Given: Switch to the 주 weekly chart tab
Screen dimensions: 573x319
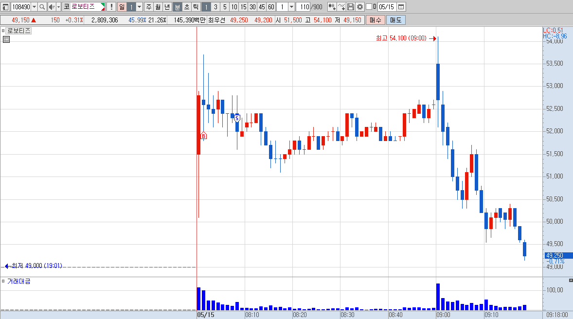Looking at the screenshot, I should [149, 7].
